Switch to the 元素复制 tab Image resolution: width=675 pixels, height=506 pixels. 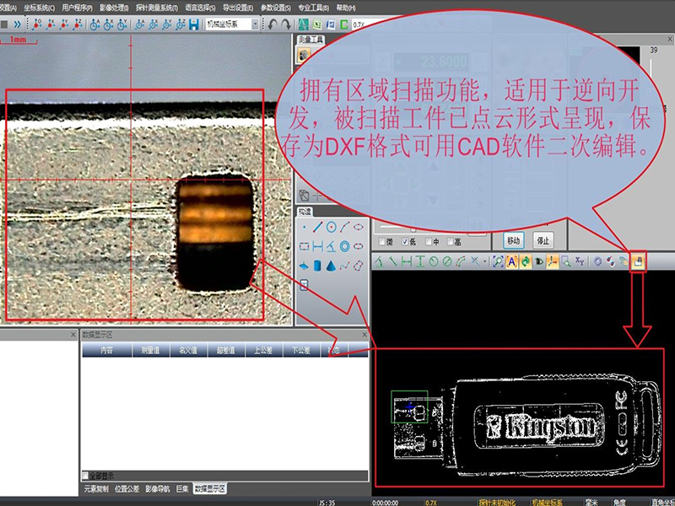tap(96, 489)
